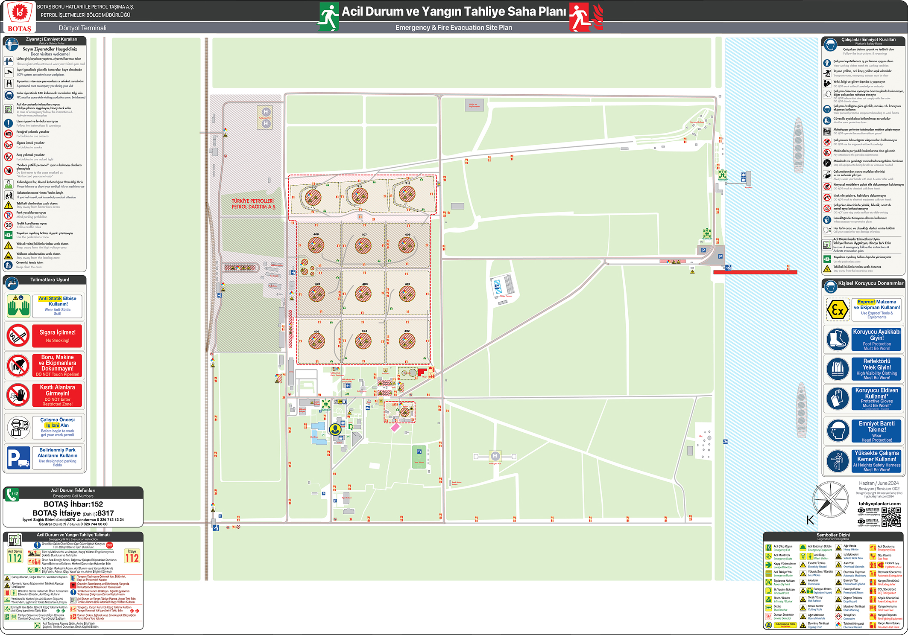The height and width of the screenshot is (635, 908).
Task: Click the Ex explosion-proof hazard icon
Action: [x=837, y=309]
